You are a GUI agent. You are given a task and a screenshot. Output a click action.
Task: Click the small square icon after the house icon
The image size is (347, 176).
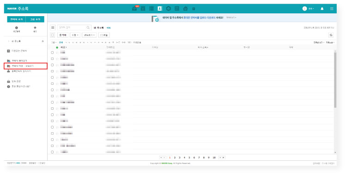tap(194, 9)
